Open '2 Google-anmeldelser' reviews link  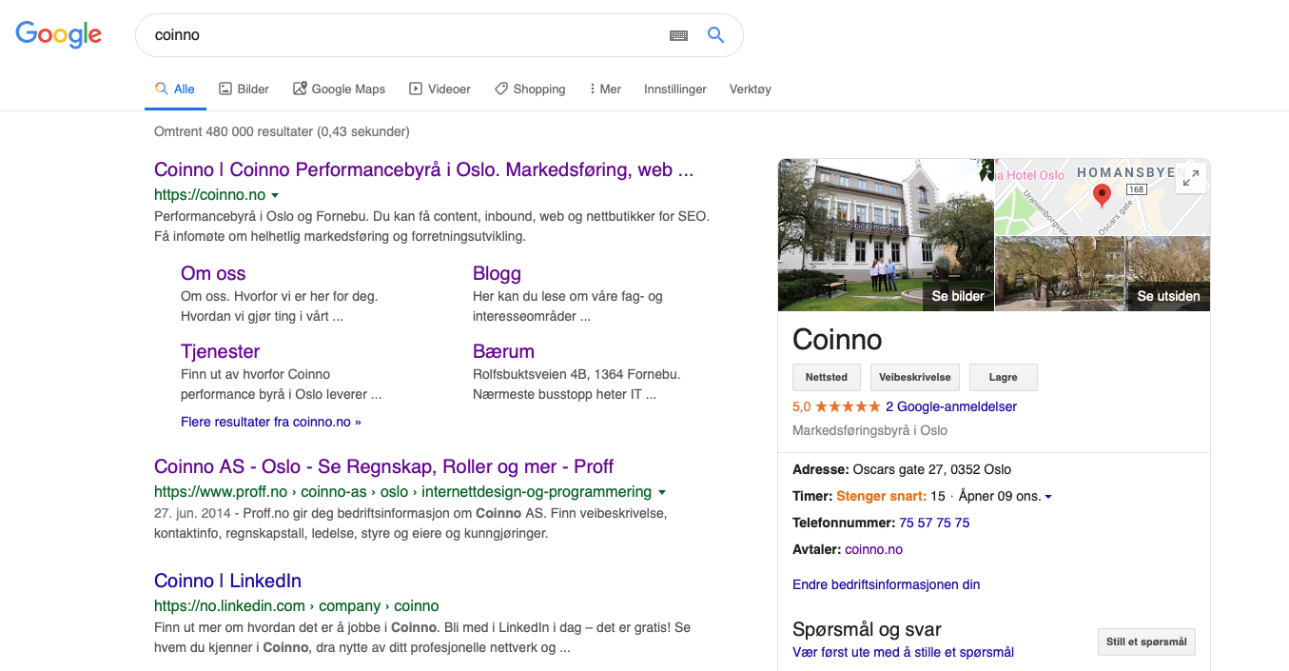pos(951,406)
